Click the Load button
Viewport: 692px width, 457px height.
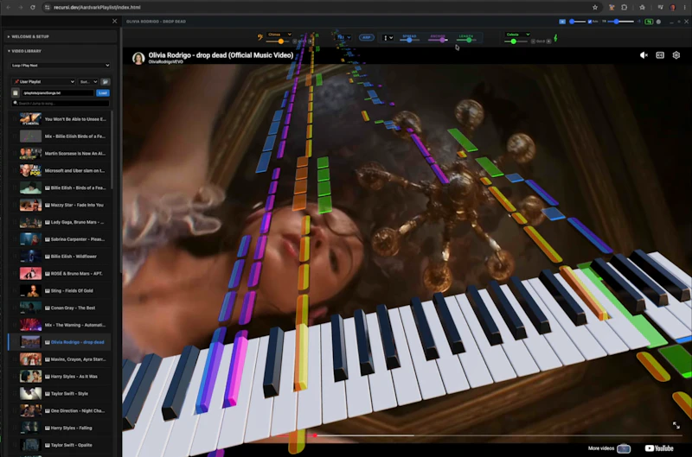[x=103, y=93]
